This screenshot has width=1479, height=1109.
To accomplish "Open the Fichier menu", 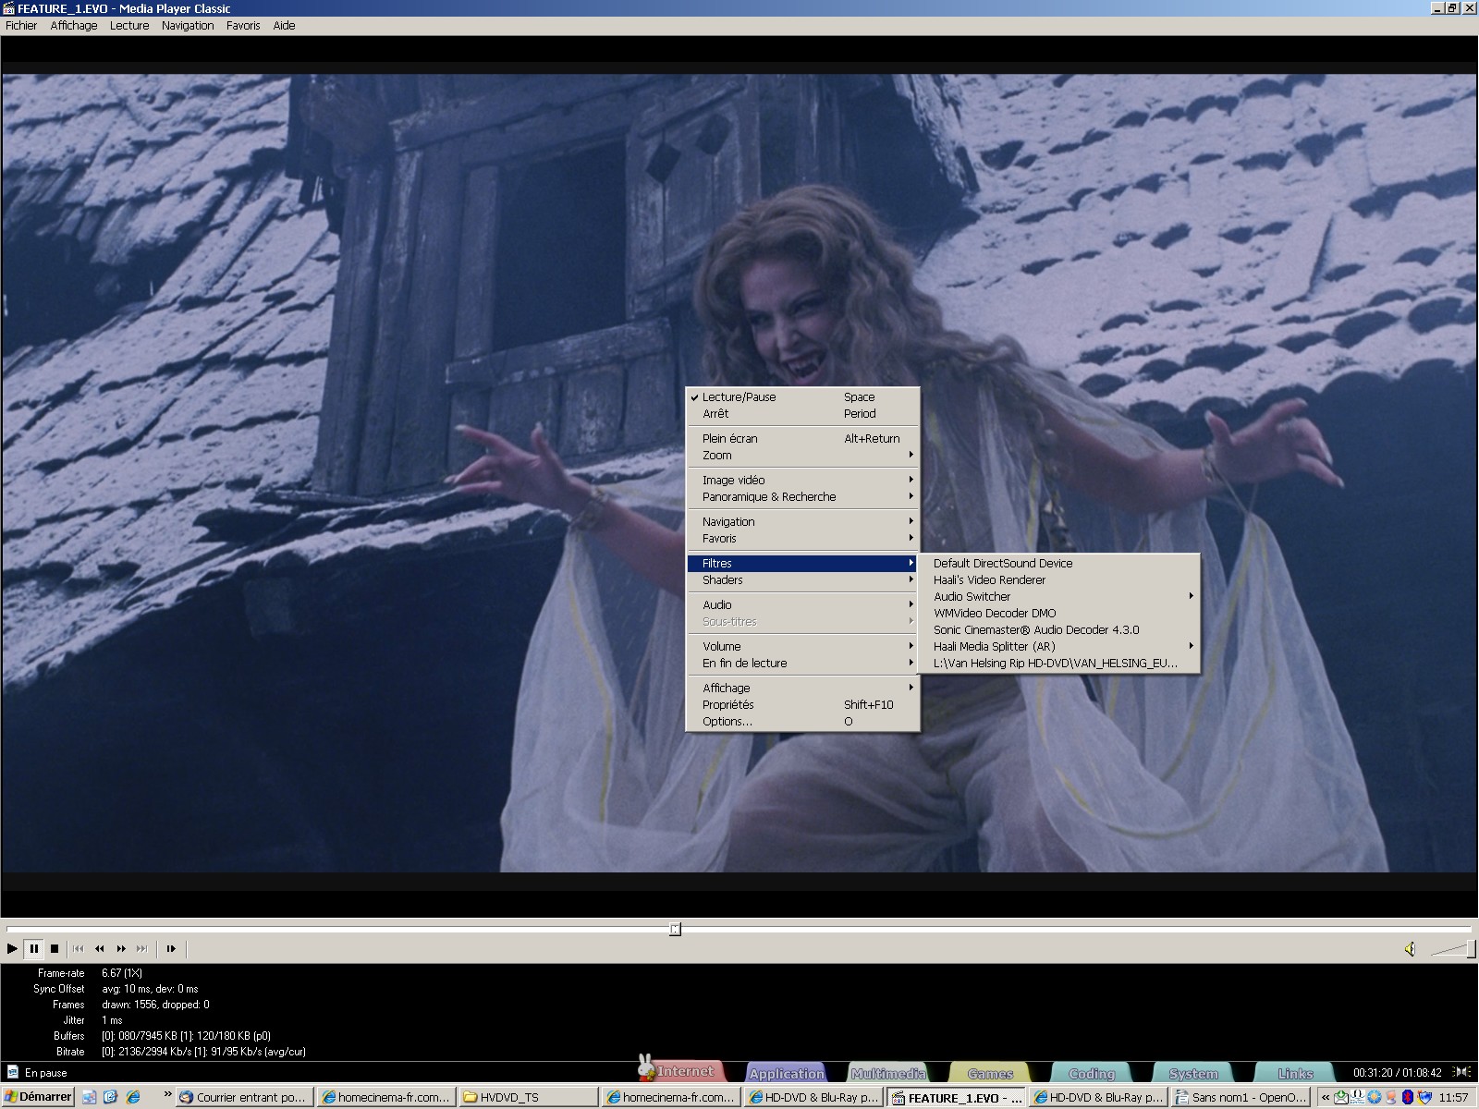I will [x=21, y=26].
